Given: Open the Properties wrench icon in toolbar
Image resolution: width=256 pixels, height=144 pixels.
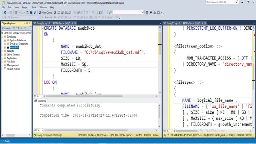Looking at the screenshot, I should (x=151, y=12).
